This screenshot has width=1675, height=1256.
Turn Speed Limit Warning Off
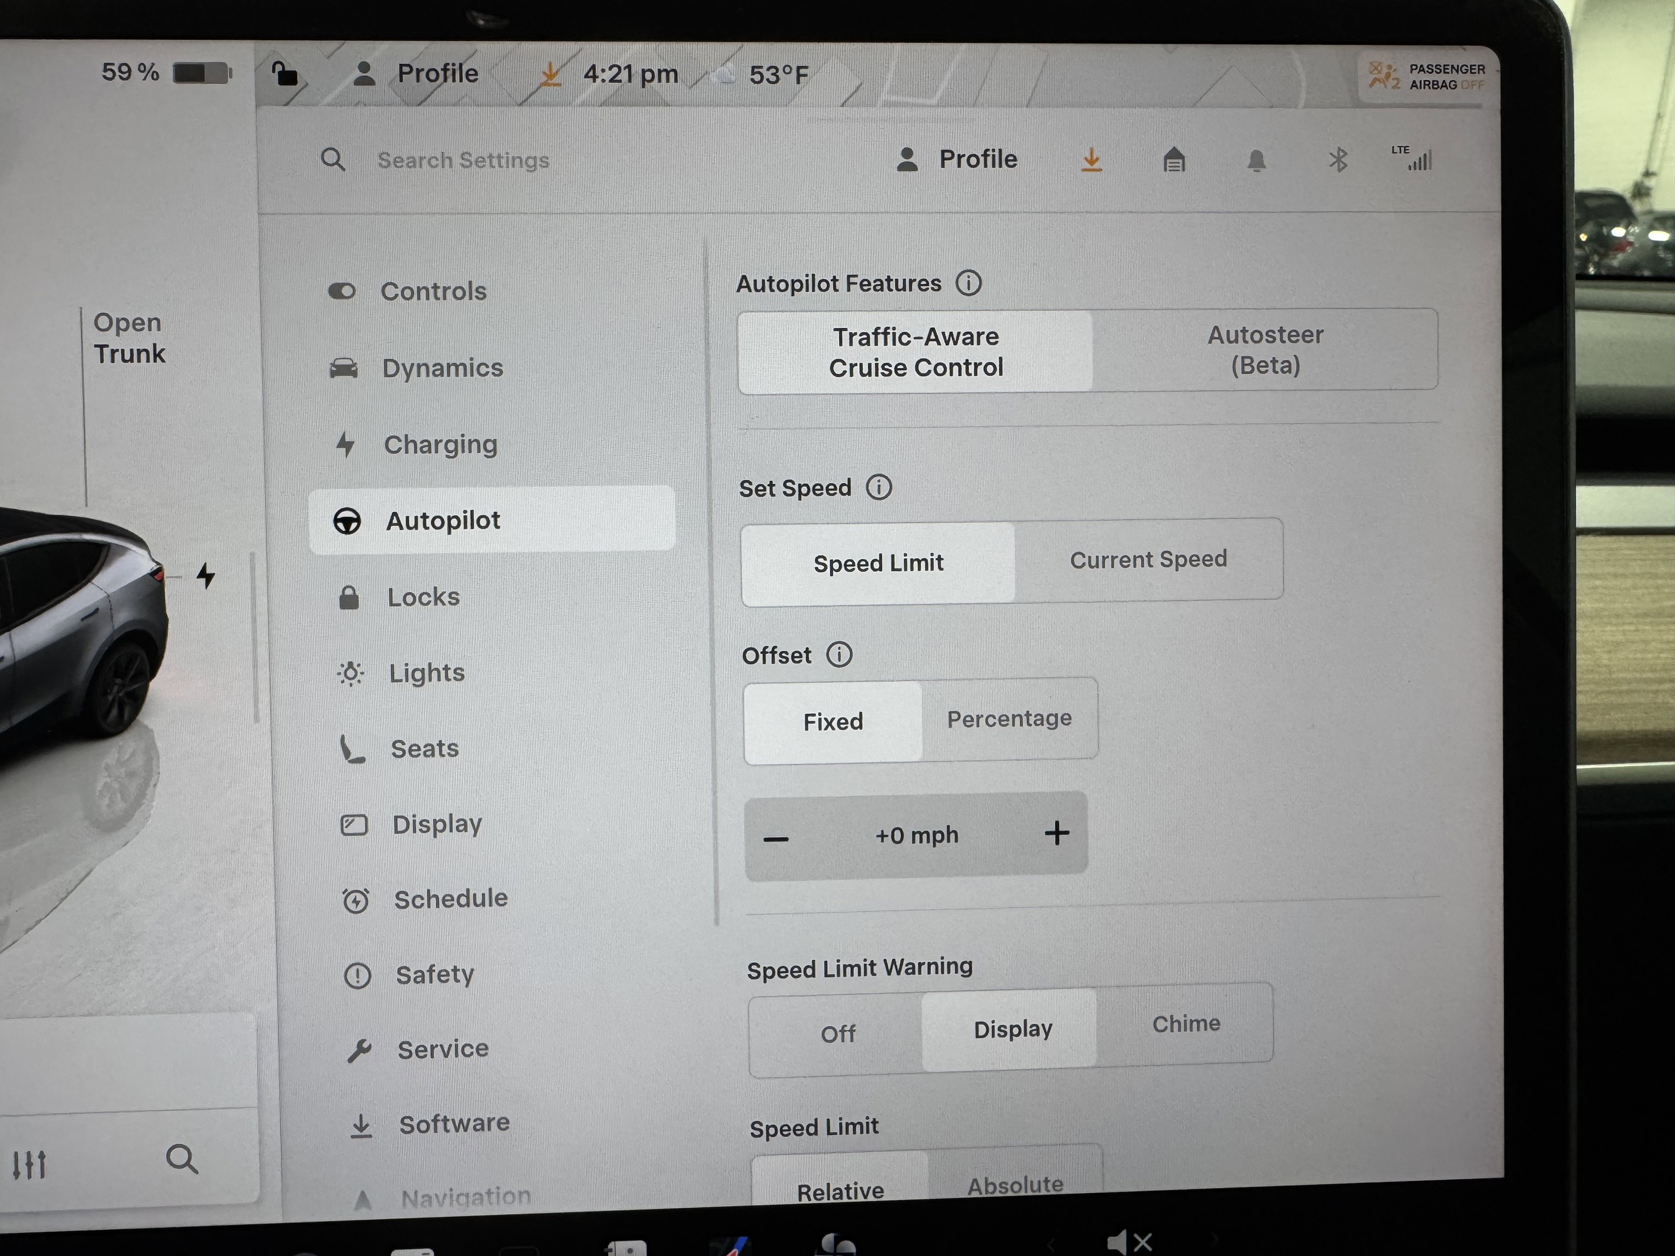click(837, 1033)
